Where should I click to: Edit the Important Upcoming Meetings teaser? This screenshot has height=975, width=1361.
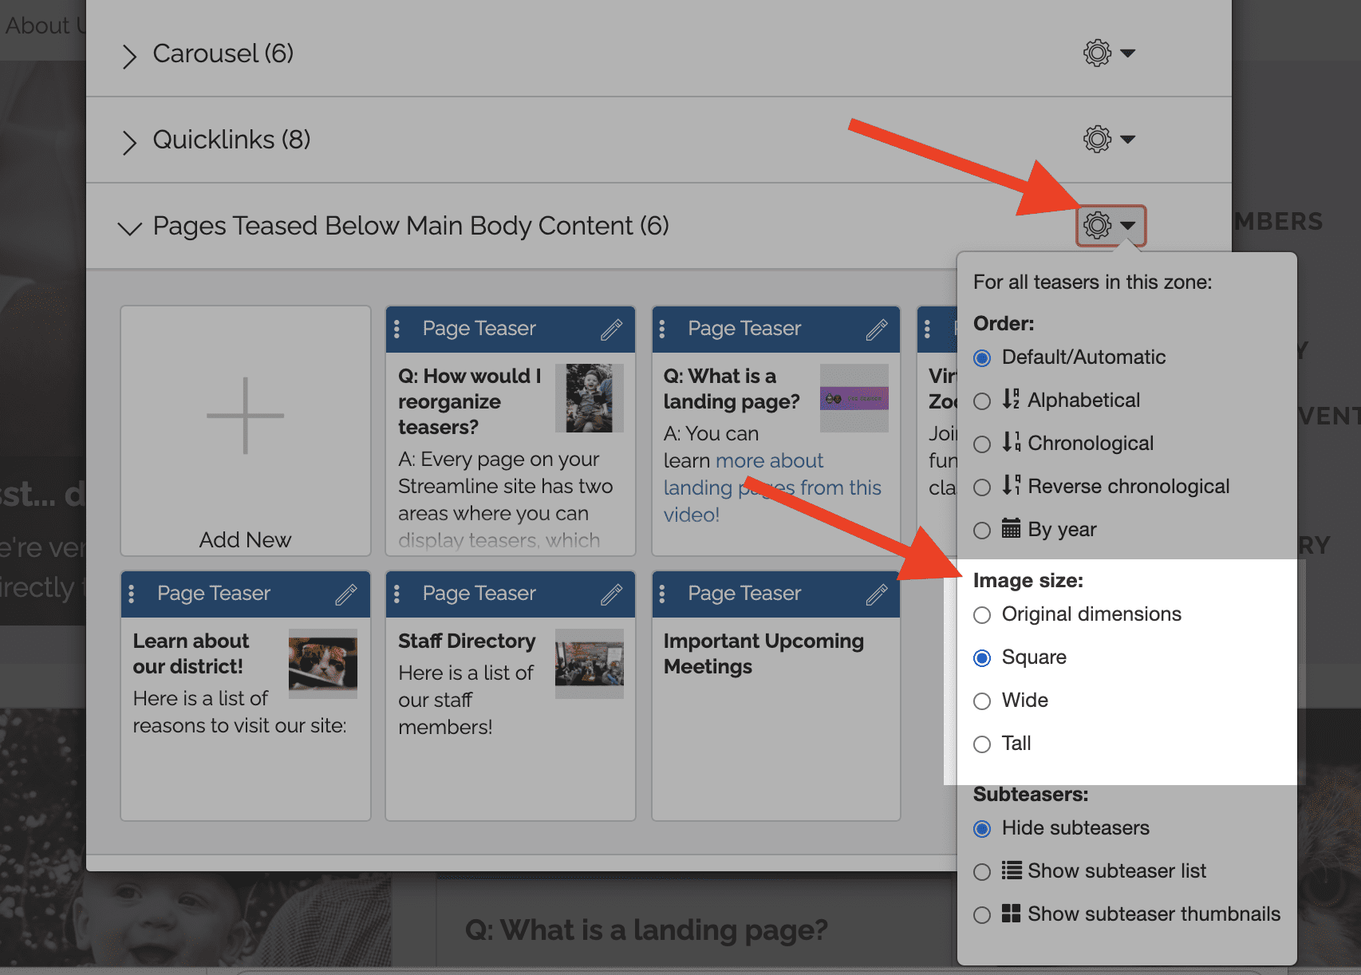(x=877, y=594)
